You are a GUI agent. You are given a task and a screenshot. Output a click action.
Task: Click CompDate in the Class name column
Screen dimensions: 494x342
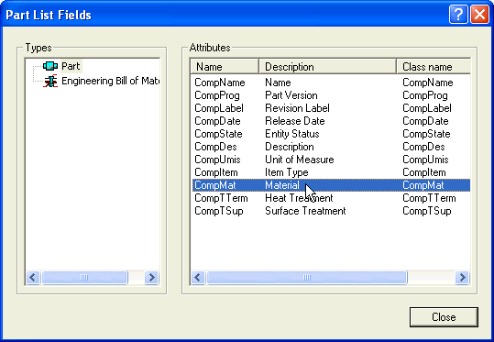click(425, 121)
